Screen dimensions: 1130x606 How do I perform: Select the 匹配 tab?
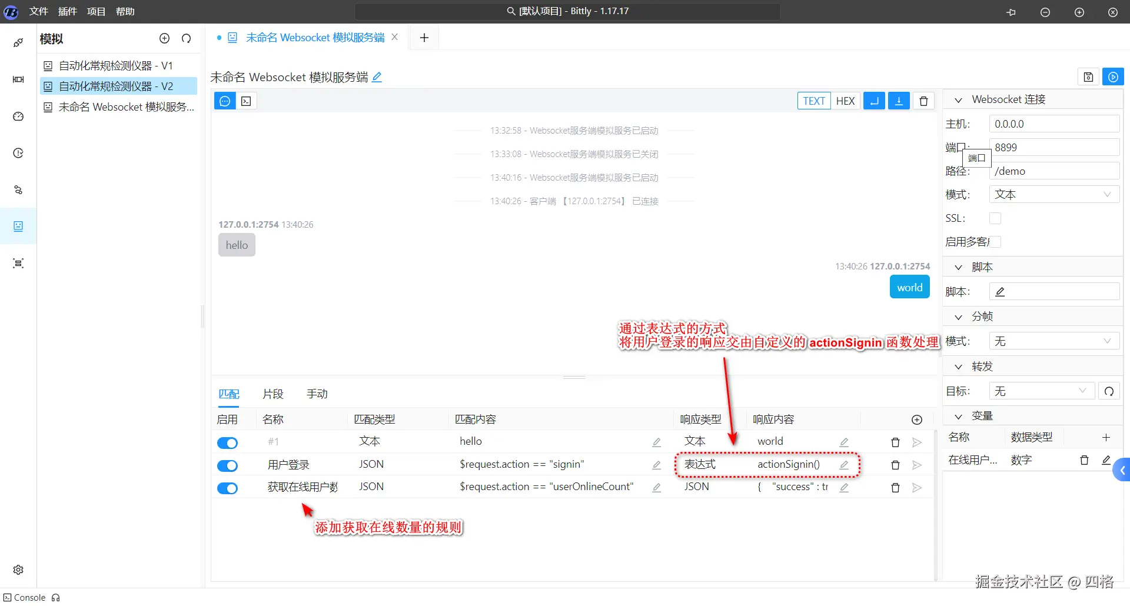[x=229, y=394]
